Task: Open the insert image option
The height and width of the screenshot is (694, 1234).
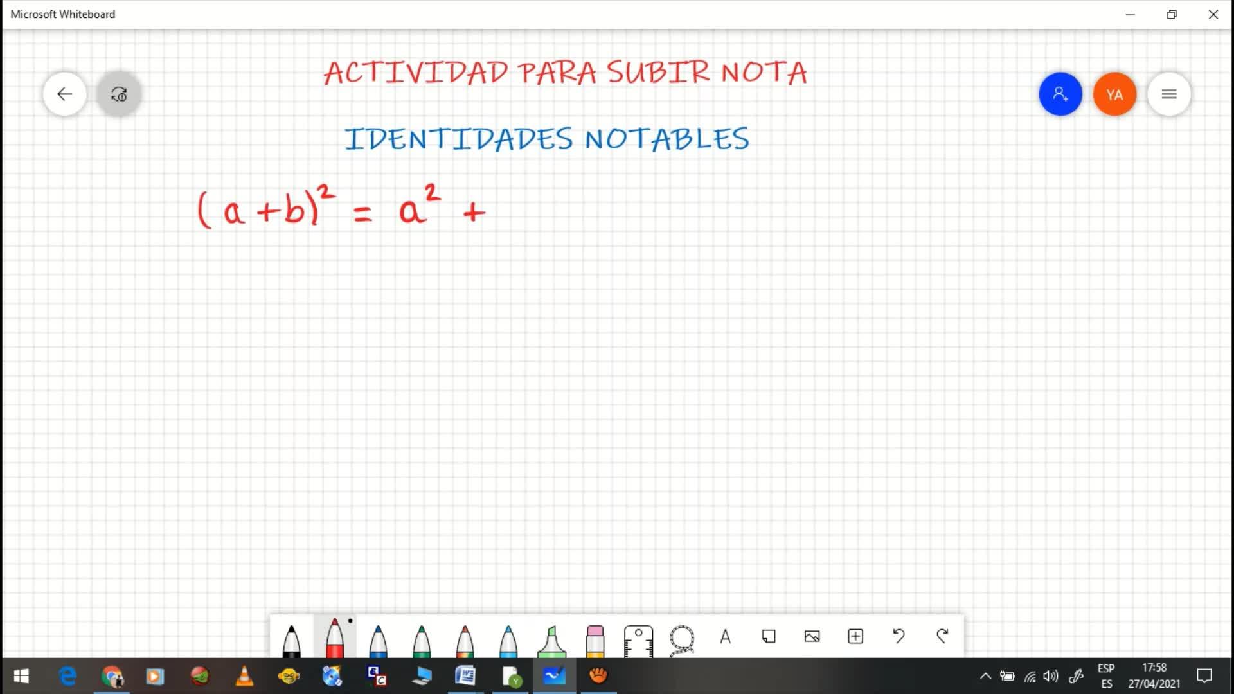Action: pyautogui.click(x=812, y=636)
